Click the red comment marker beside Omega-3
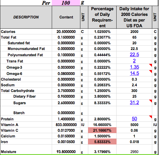The width and height of the screenshot is (159, 155). click(151, 65)
